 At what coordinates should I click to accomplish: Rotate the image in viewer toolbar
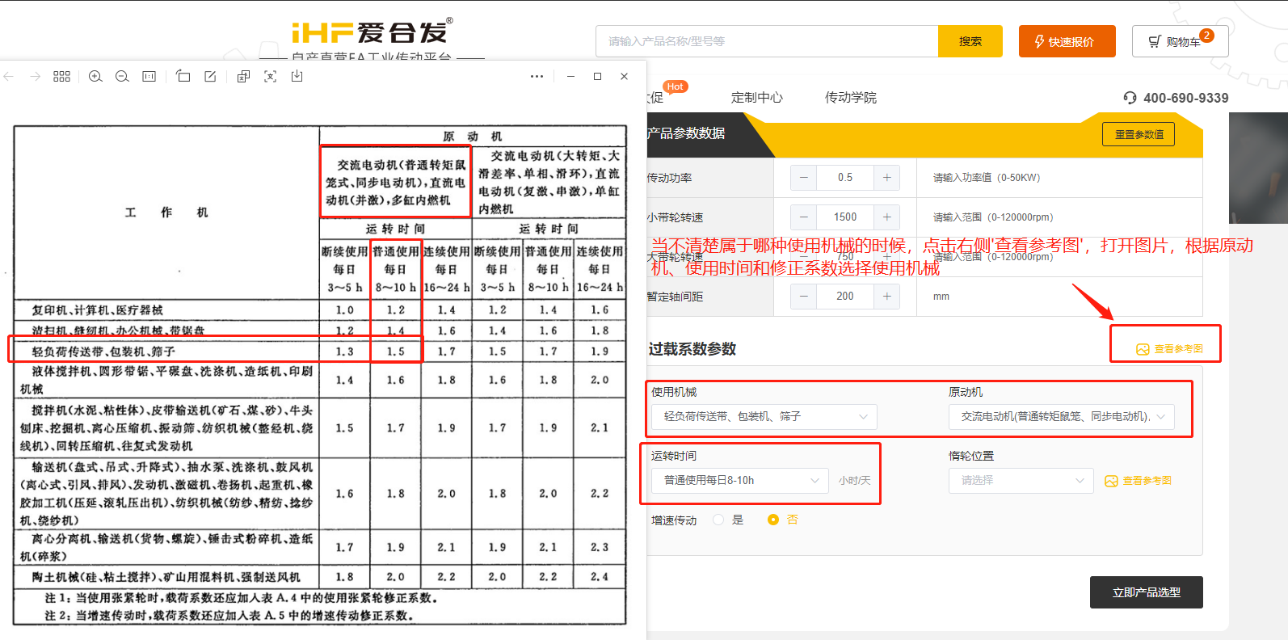(183, 77)
